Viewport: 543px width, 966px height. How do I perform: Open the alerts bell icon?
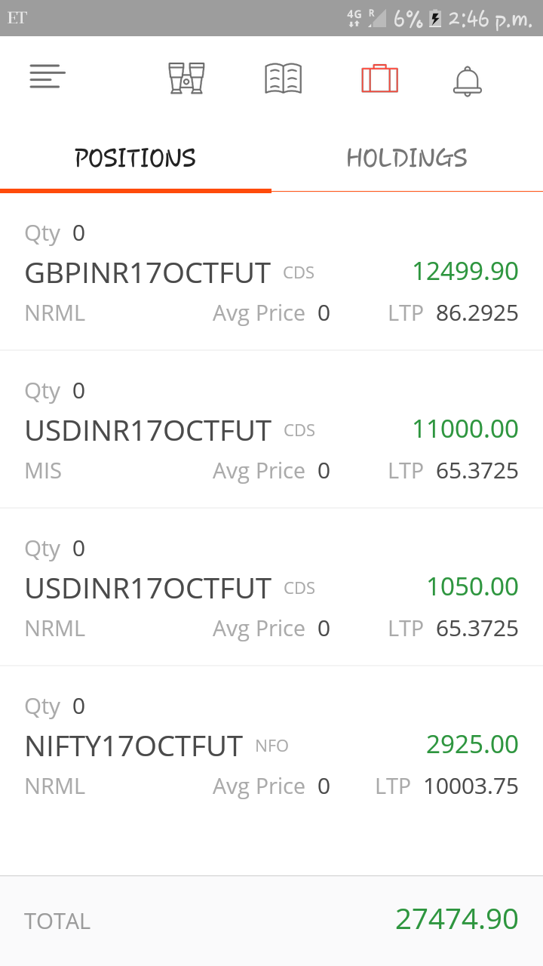coord(467,80)
